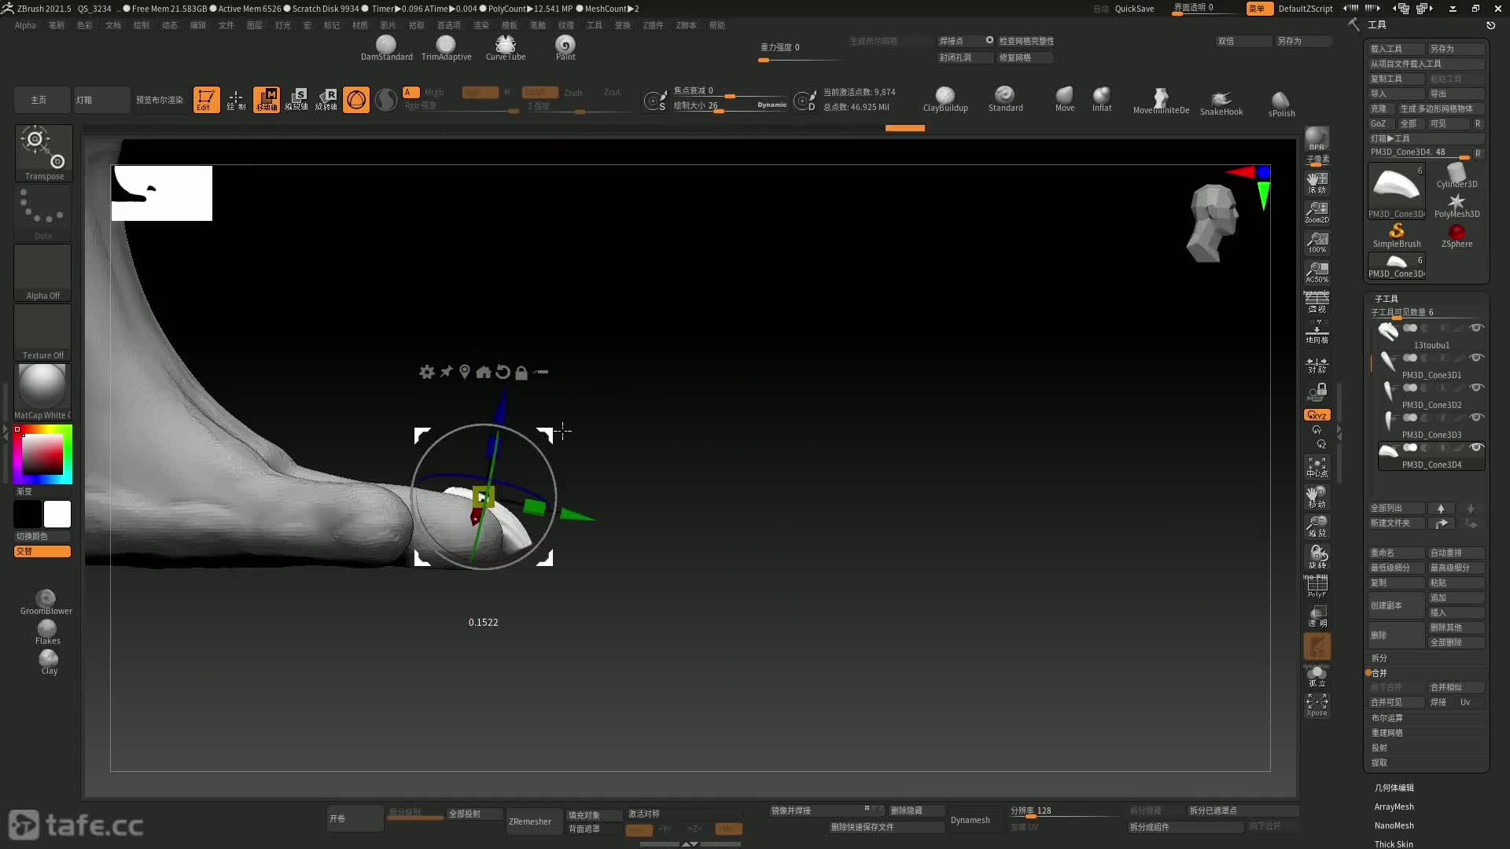The image size is (1510, 849).
Task: Expand the NanoMesh panel
Action: pyautogui.click(x=1394, y=825)
